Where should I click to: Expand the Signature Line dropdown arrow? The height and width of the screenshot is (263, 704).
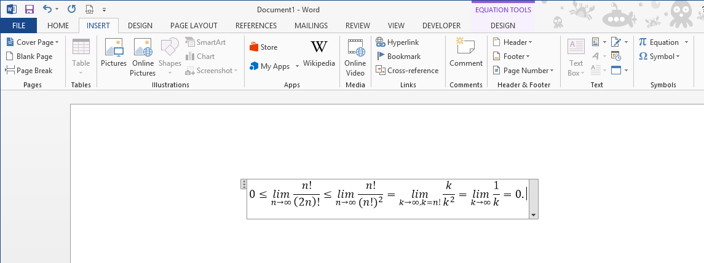coord(626,42)
